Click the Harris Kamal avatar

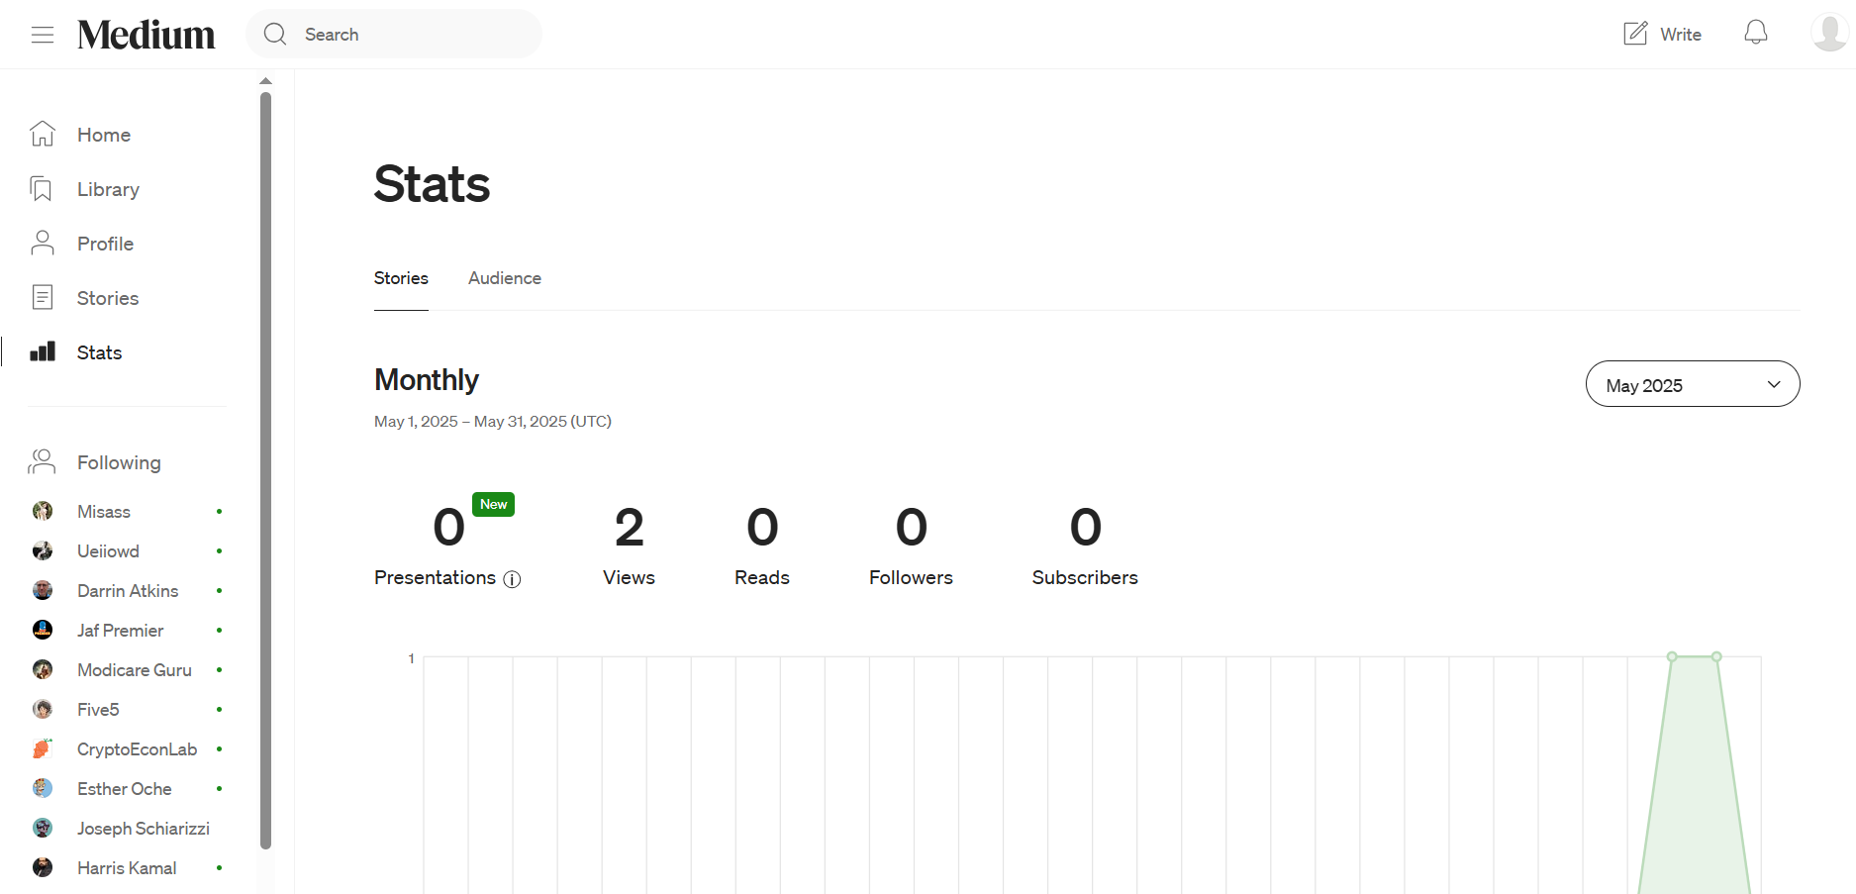43,867
